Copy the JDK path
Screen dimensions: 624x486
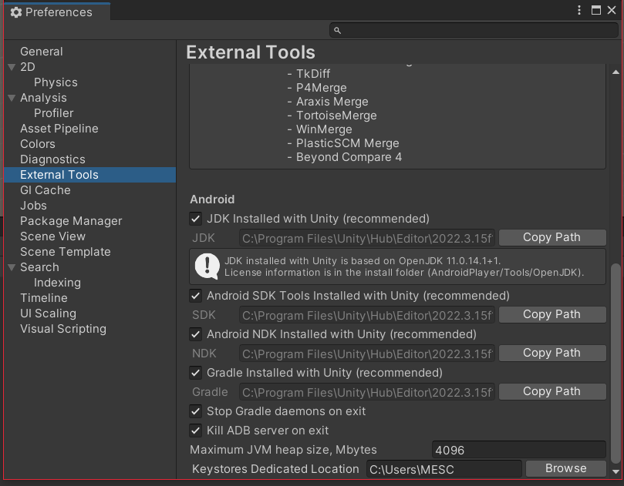[551, 237]
